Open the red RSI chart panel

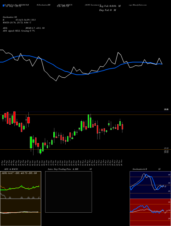(x=150, y=212)
